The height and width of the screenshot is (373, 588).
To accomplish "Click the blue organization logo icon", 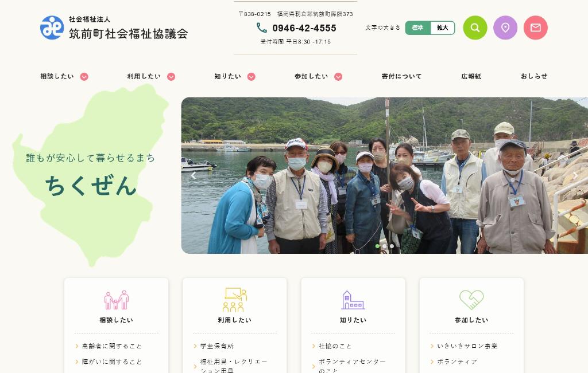I will click(52, 28).
